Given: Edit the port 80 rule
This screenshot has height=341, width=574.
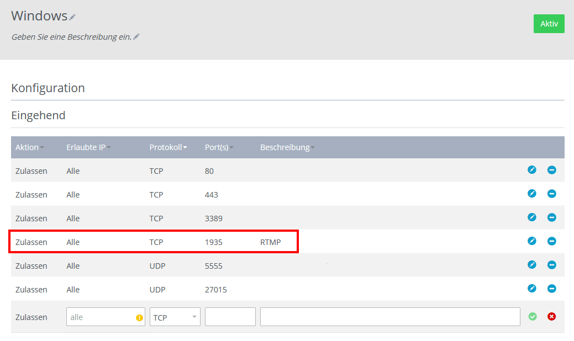Looking at the screenshot, I should 532,170.
